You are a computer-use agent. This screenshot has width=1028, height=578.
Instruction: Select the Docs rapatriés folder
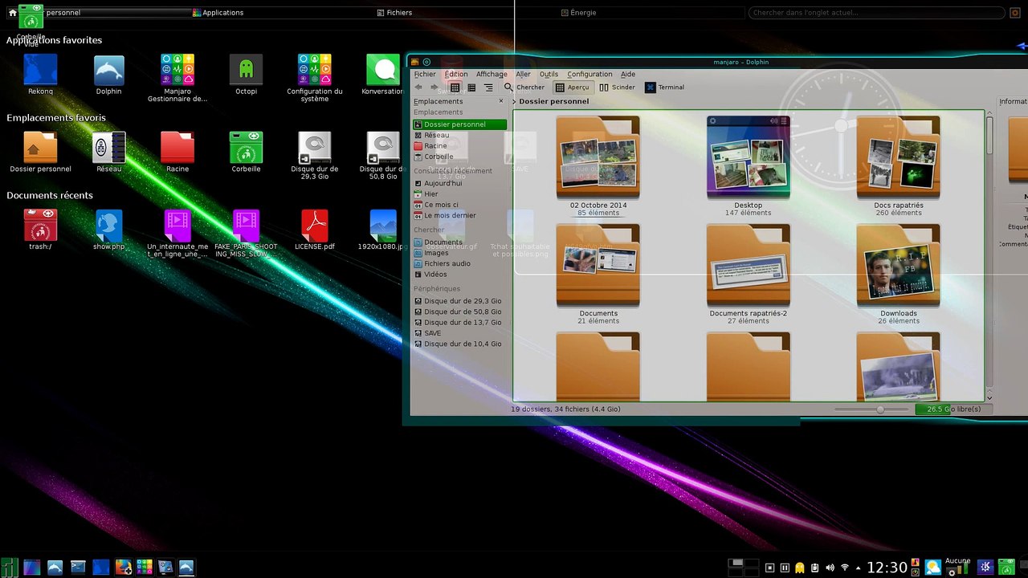tap(898, 165)
